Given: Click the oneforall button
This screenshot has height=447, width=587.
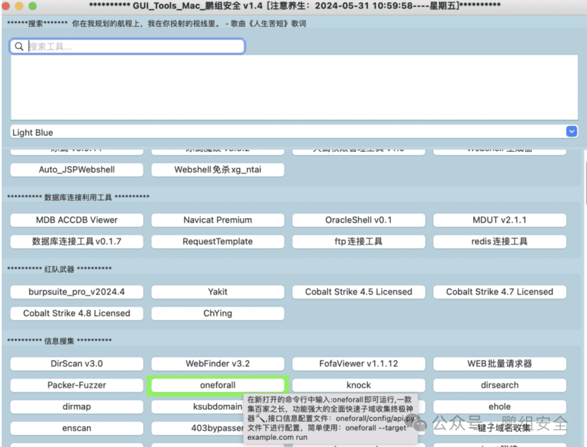Looking at the screenshot, I should pyautogui.click(x=217, y=385).
